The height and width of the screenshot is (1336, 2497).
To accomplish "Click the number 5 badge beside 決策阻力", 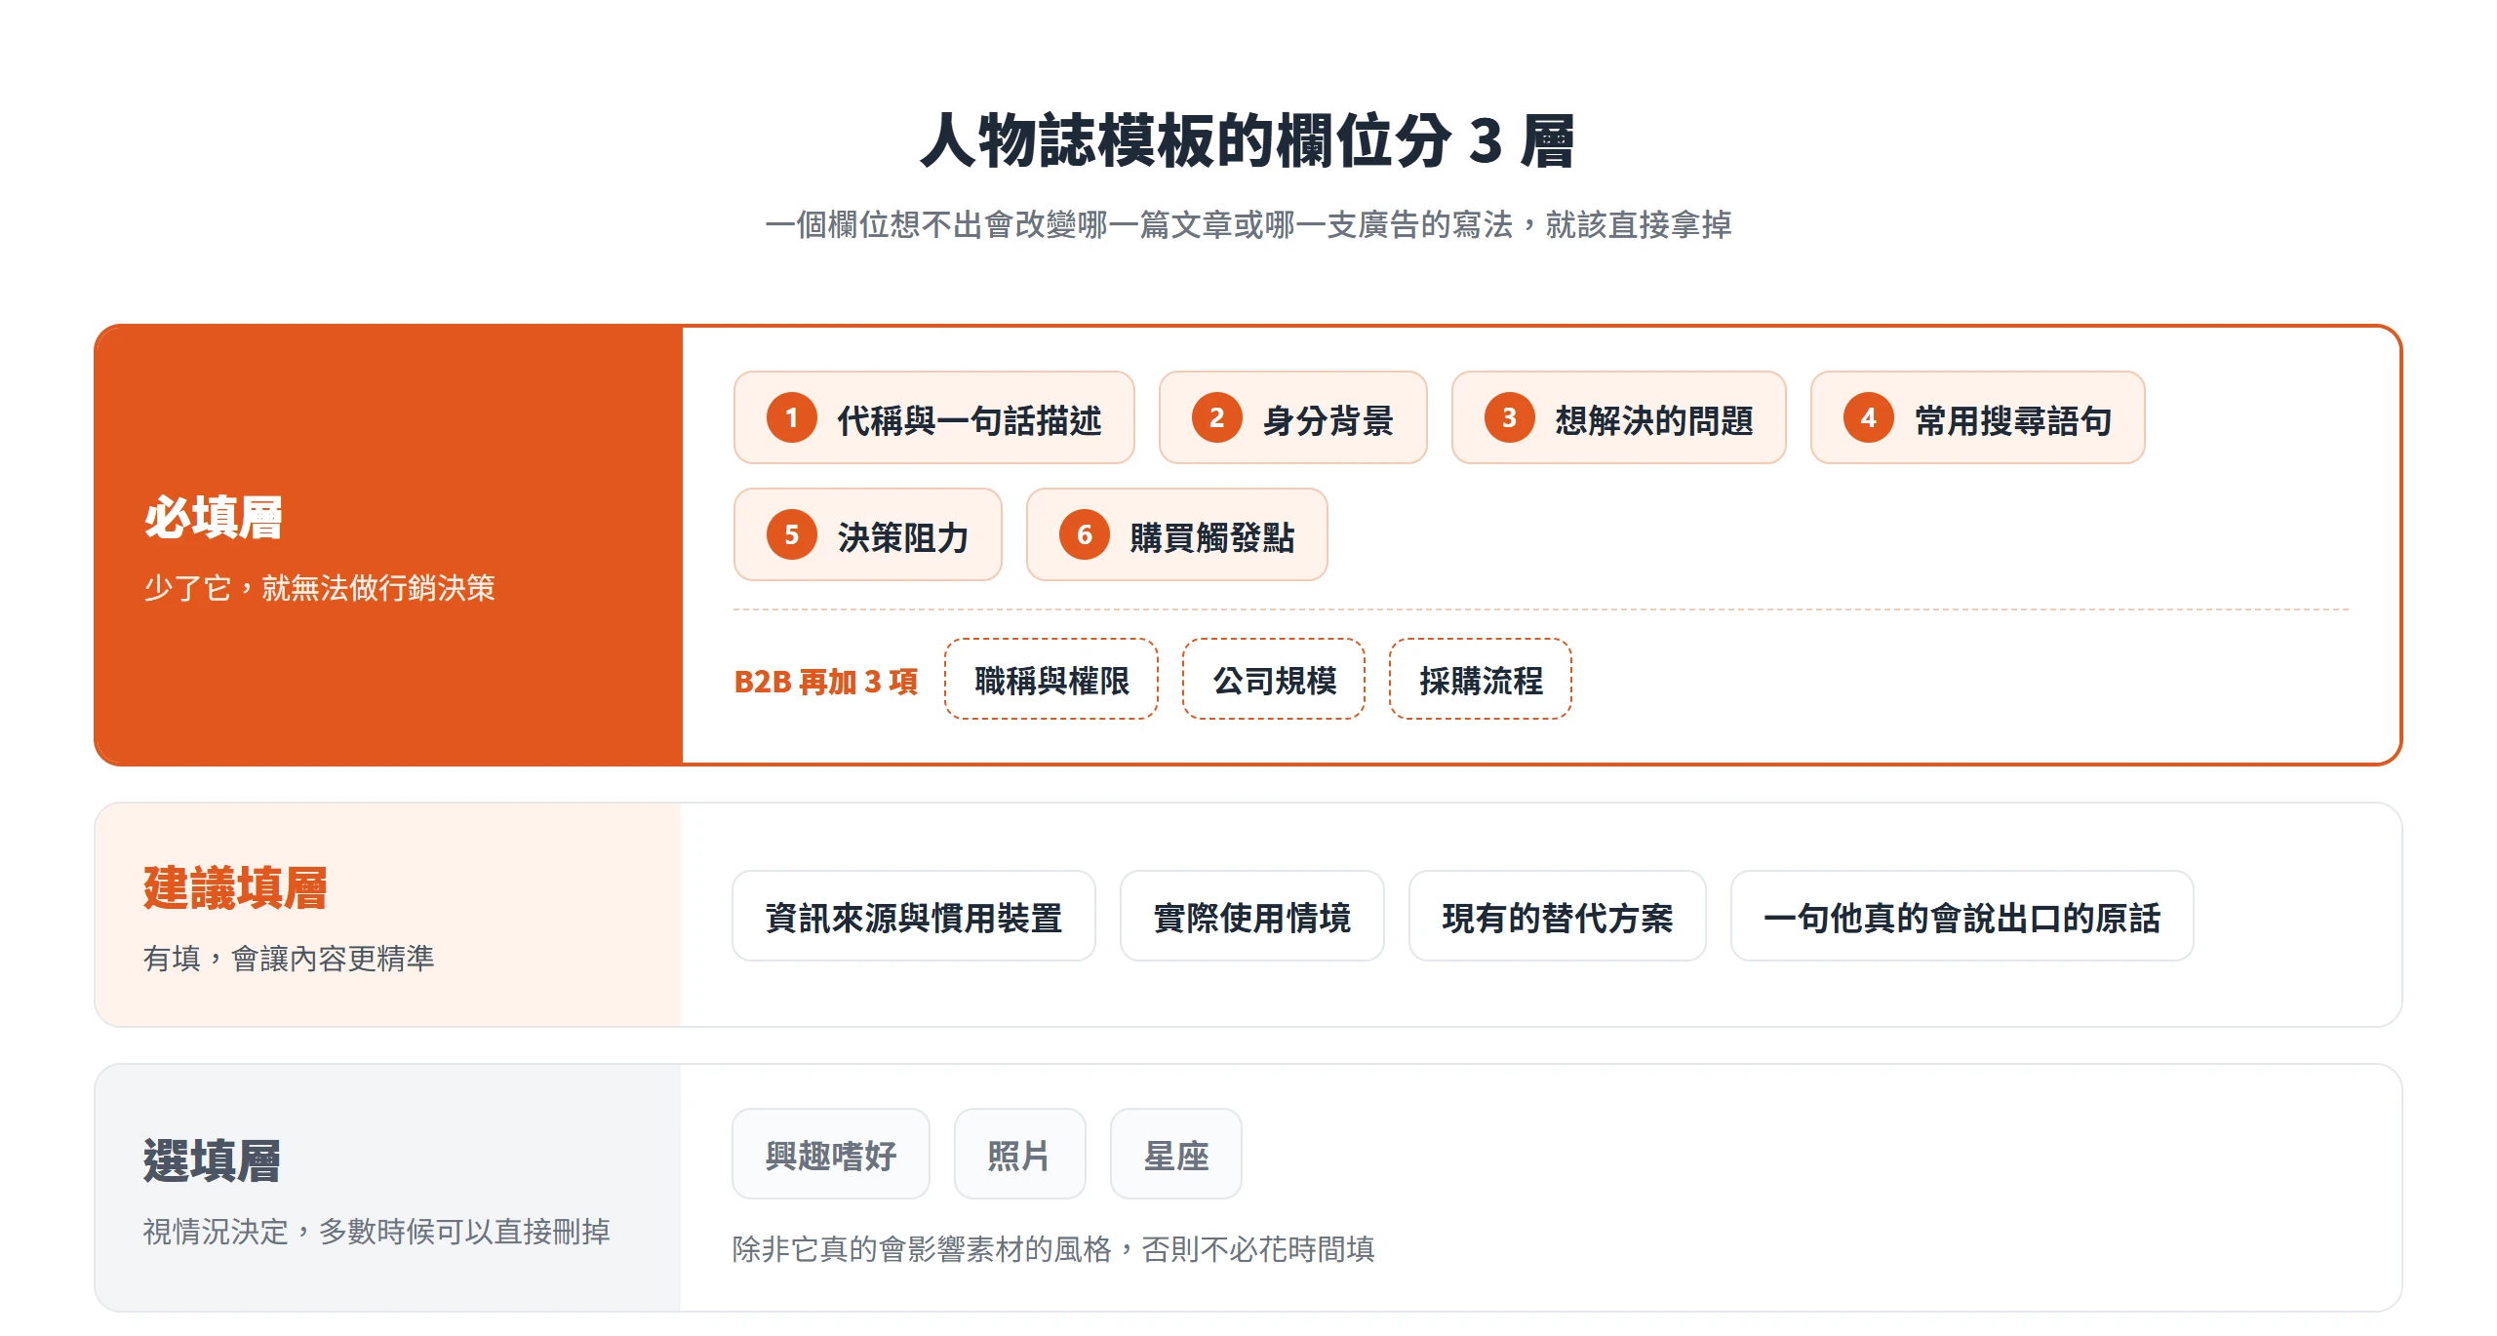I will (x=791, y=535).
